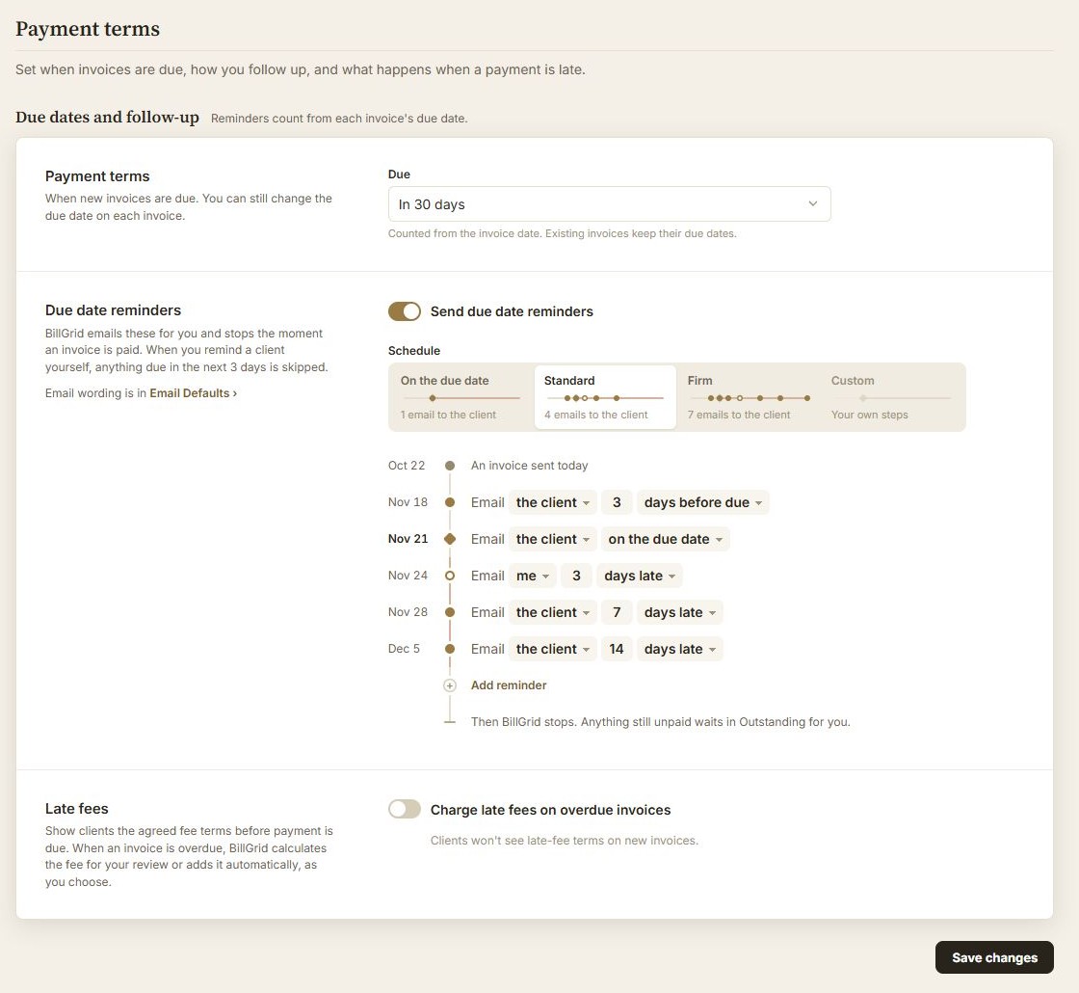Click the 'Dec 5' date label

[x=404, y=649]
